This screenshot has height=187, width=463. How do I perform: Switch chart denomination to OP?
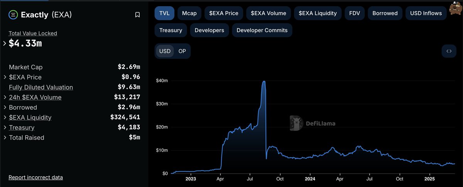pos(182,51)
